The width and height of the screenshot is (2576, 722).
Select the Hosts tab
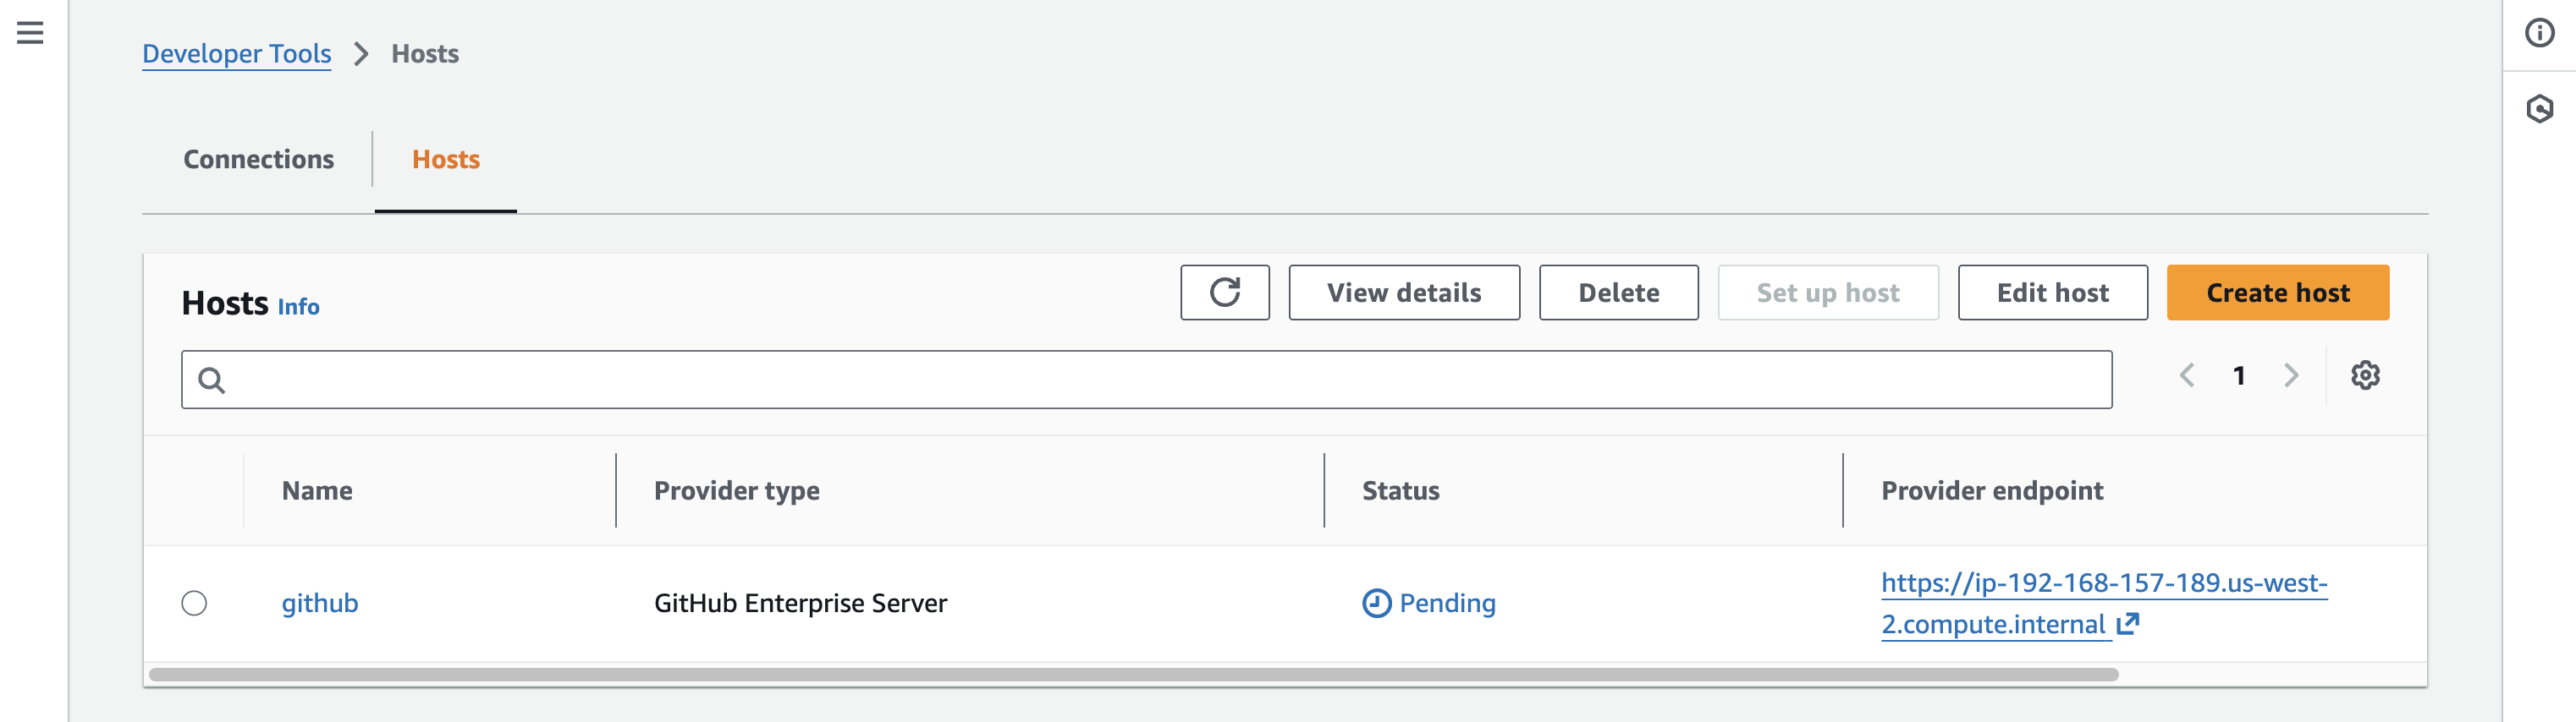(x=446, y=160)
